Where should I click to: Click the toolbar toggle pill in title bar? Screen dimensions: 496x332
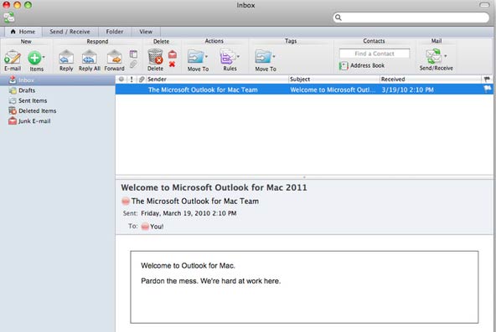click(x=484, y=5)
